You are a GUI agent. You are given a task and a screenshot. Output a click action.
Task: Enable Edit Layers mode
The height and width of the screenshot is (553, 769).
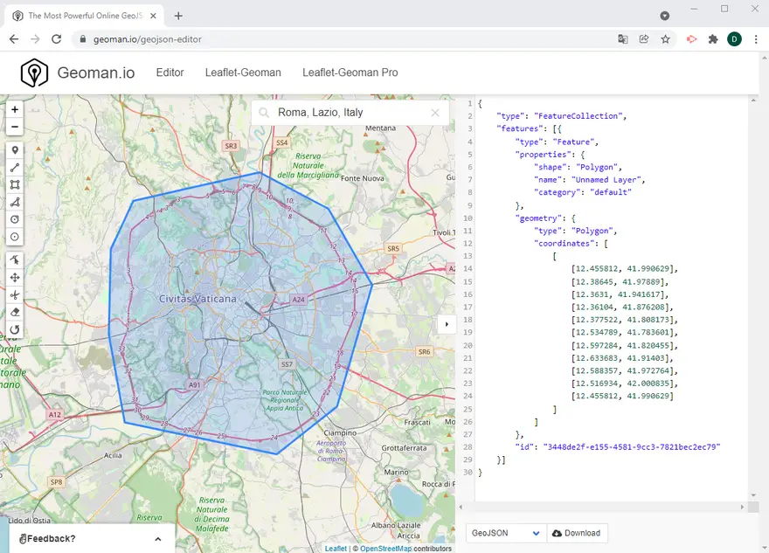pos(15,259)
